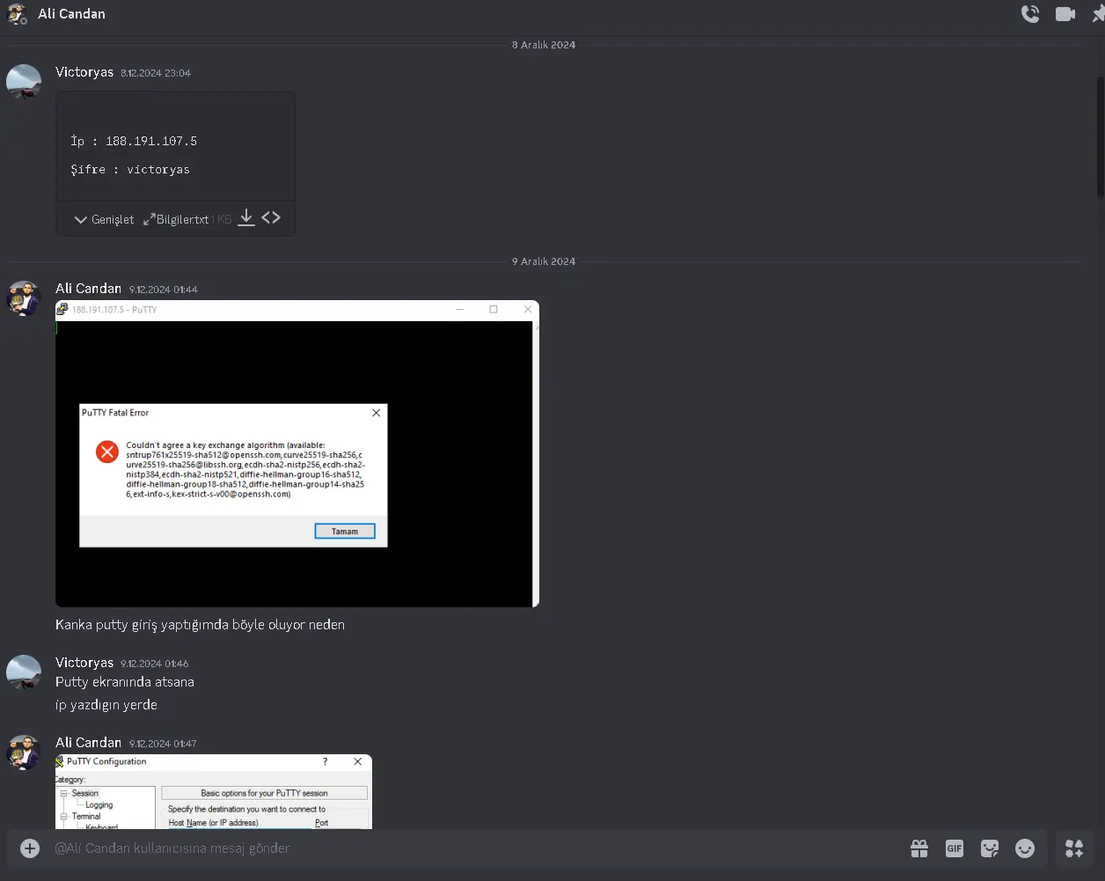Click the chat's vertical scrollbar
Image resolution: width=1105 pixels, height=881 pixels.
[x=1100, y=136]
